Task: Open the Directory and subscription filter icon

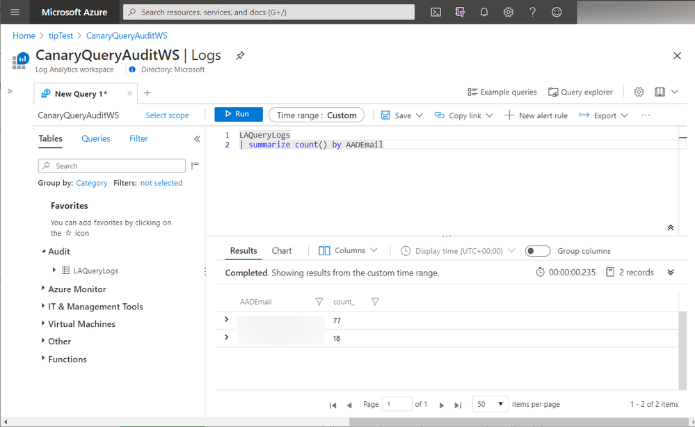Action: coord(460,12)
